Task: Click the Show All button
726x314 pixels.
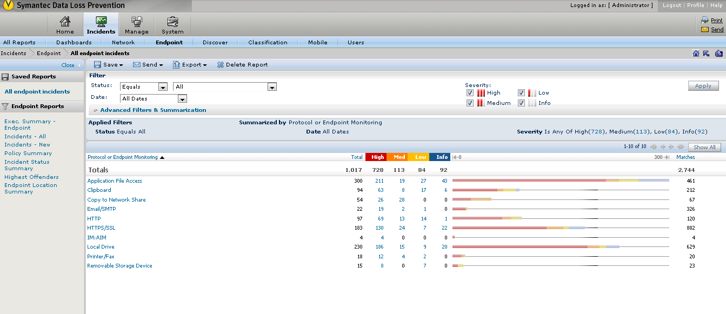Action: [x=704, y=147]
